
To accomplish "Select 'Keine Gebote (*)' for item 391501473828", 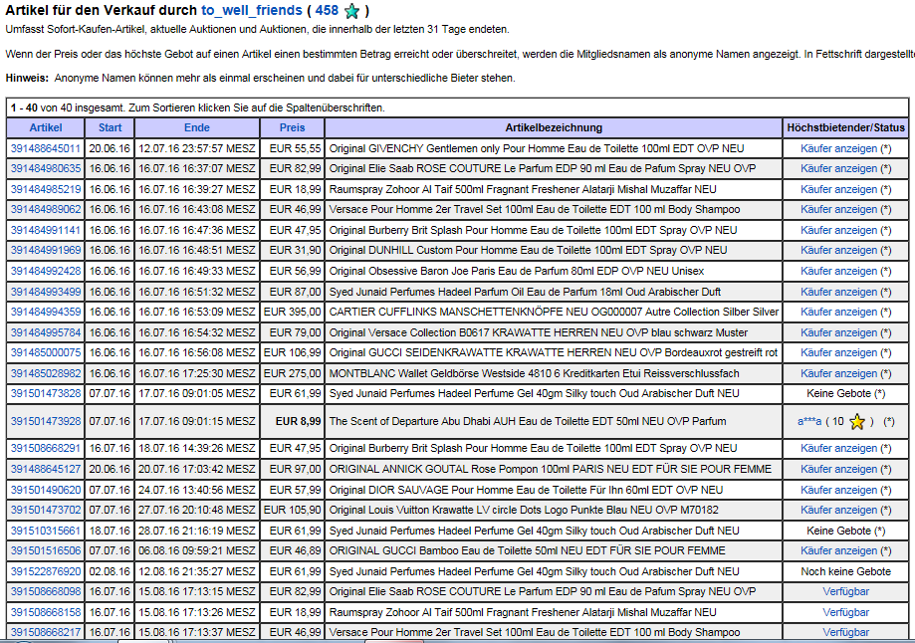I will point(845,394).
